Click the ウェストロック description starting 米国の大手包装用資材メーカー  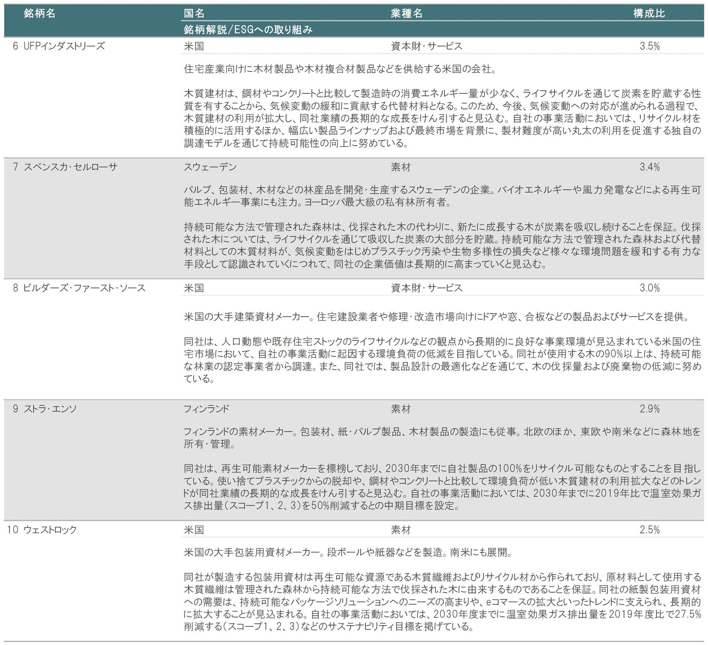pos(348,553)
